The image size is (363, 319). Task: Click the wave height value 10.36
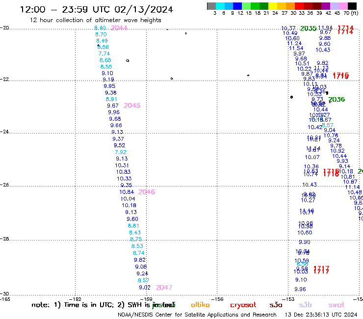pyautogui.click(x=311, y=167)
